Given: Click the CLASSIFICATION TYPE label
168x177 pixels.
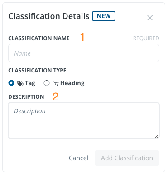Looking at the screenshot, I should click(37, 71).
